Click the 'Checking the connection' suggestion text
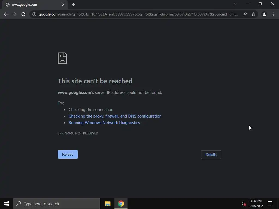The image size is (279, 209). tap(91, 110)
